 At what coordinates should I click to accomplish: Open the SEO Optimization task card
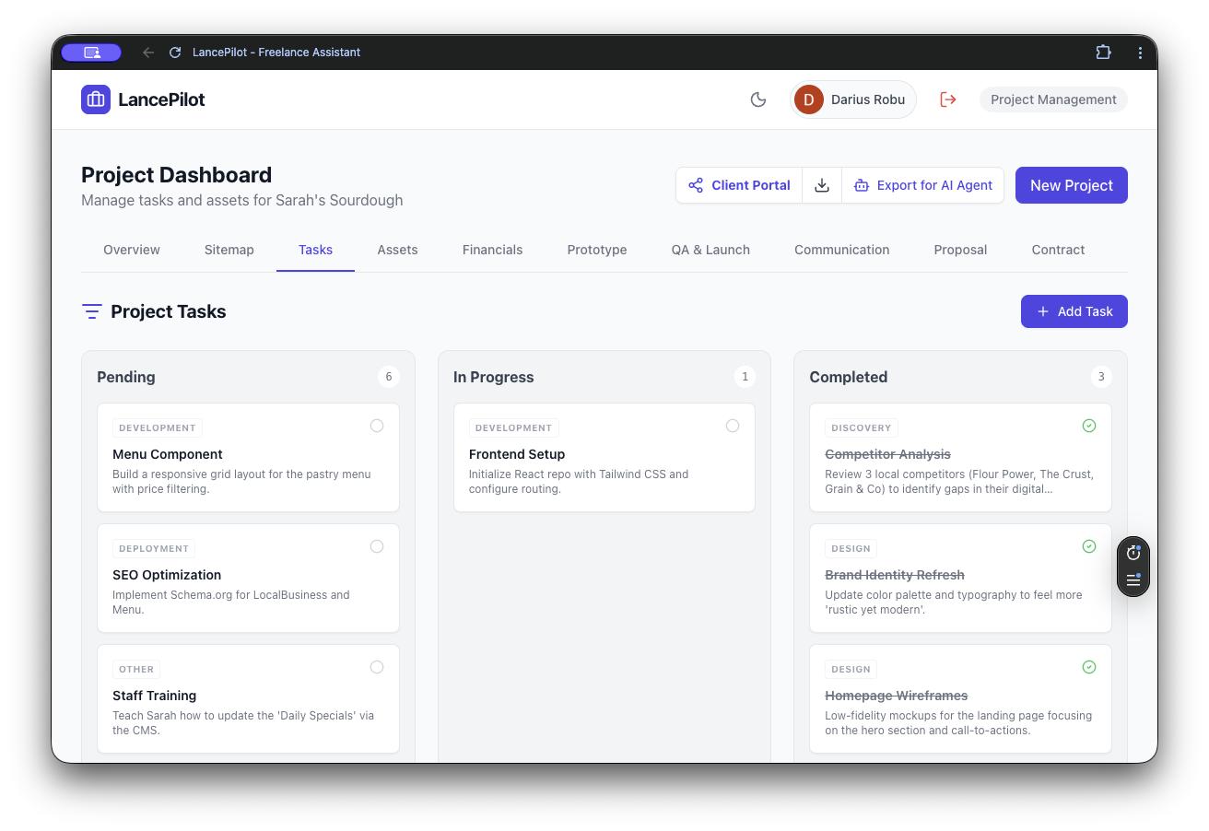coord(248,578)
